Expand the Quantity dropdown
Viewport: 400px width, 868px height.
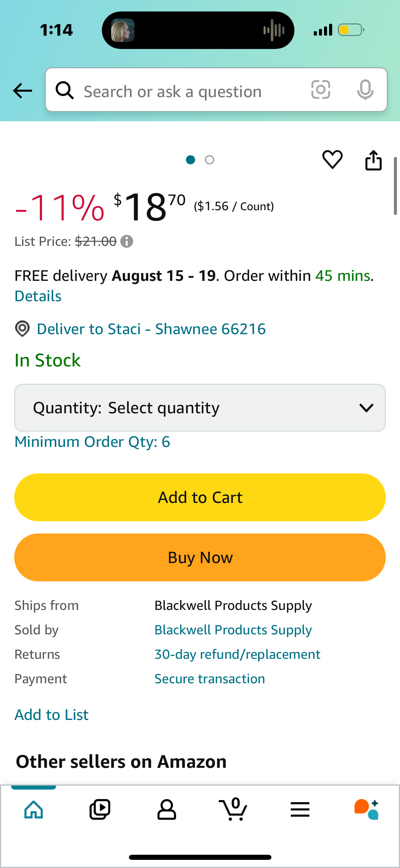[x=200, y=408]
